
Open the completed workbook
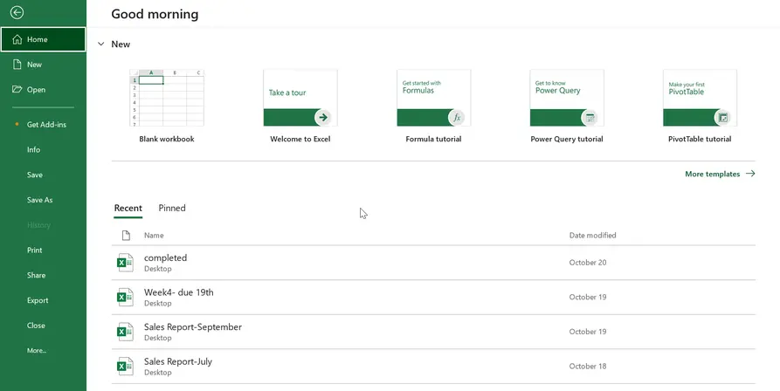point(433,263)
